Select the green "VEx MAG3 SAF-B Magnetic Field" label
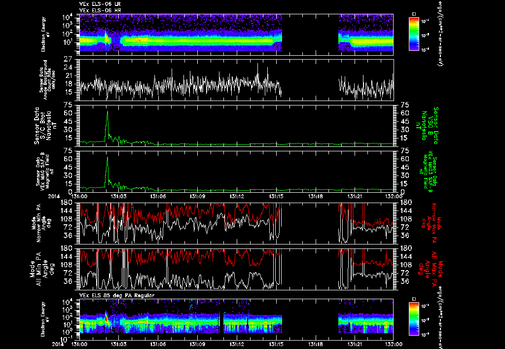This screenshot has width=505, height=349. 429,171
